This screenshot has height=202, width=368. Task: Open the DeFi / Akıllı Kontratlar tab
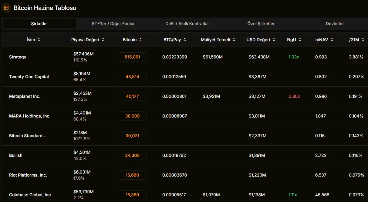coord(187,24)
